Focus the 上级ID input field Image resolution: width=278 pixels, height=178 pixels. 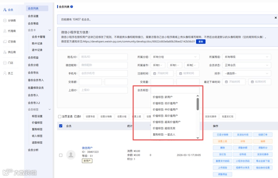(103, 90)
